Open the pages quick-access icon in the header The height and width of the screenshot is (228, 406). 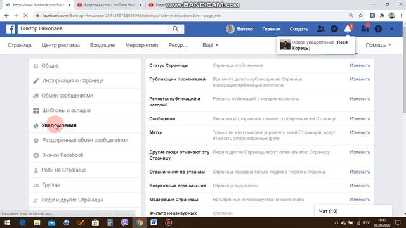pyautogui.click(x=365, y=29)
